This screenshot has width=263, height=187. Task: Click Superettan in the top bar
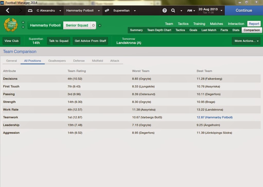pos(121,11)
